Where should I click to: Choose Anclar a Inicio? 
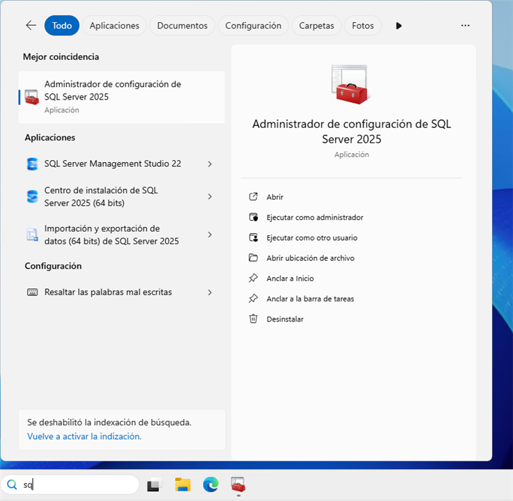point(290,278)
